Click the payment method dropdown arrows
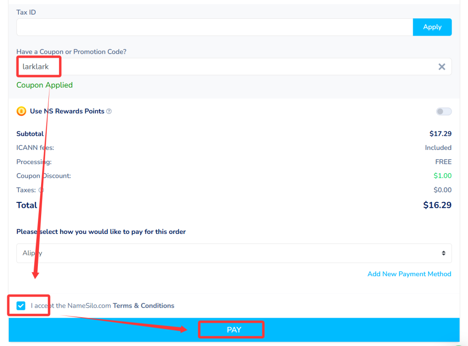 click(x=443, y=253)
